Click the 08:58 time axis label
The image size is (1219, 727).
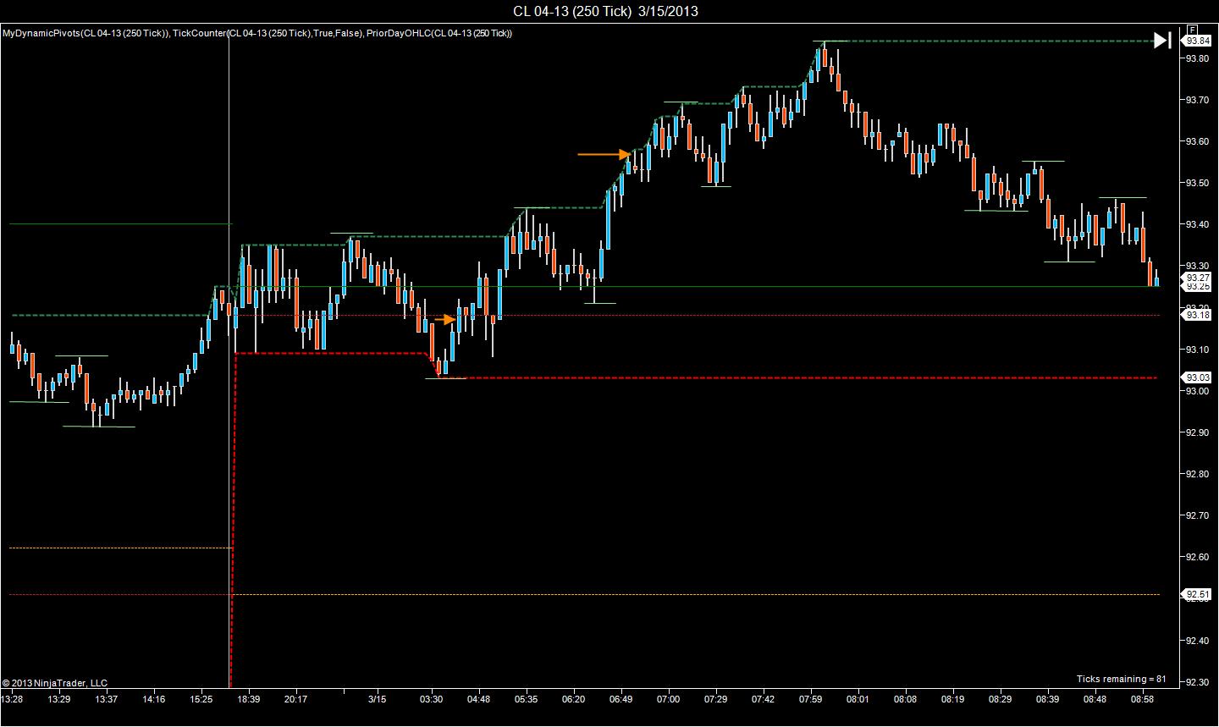tap(1143, 700)
